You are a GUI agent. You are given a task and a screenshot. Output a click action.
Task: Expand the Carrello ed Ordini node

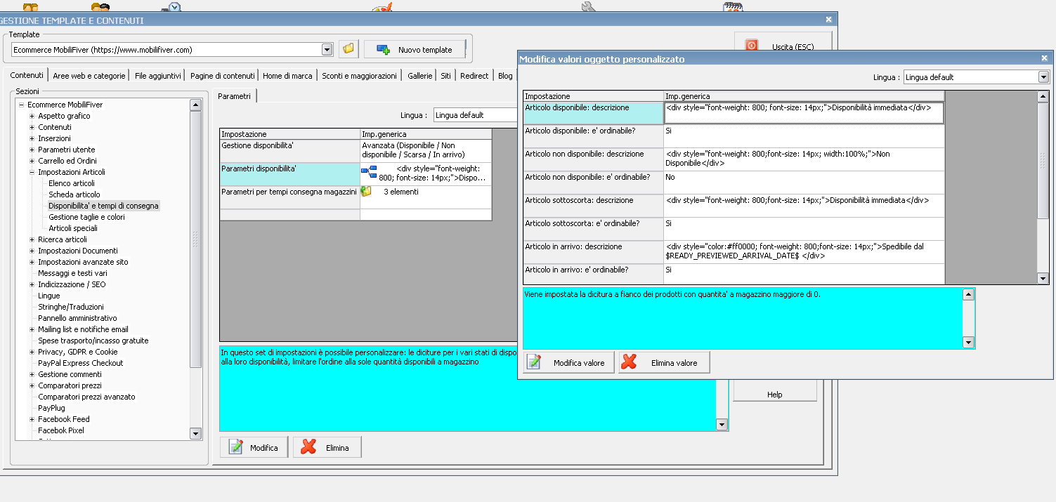pyautogui.click(x=32, y=161)
